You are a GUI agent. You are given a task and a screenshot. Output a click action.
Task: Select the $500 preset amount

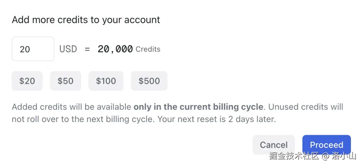coord(149,81)
